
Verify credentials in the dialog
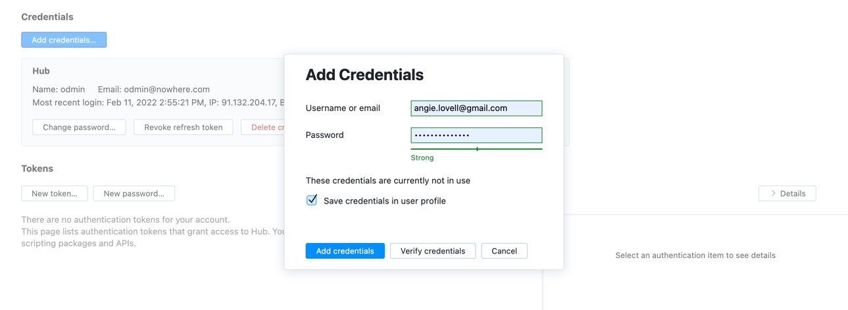pyautogui.click(x=432, y=251)
